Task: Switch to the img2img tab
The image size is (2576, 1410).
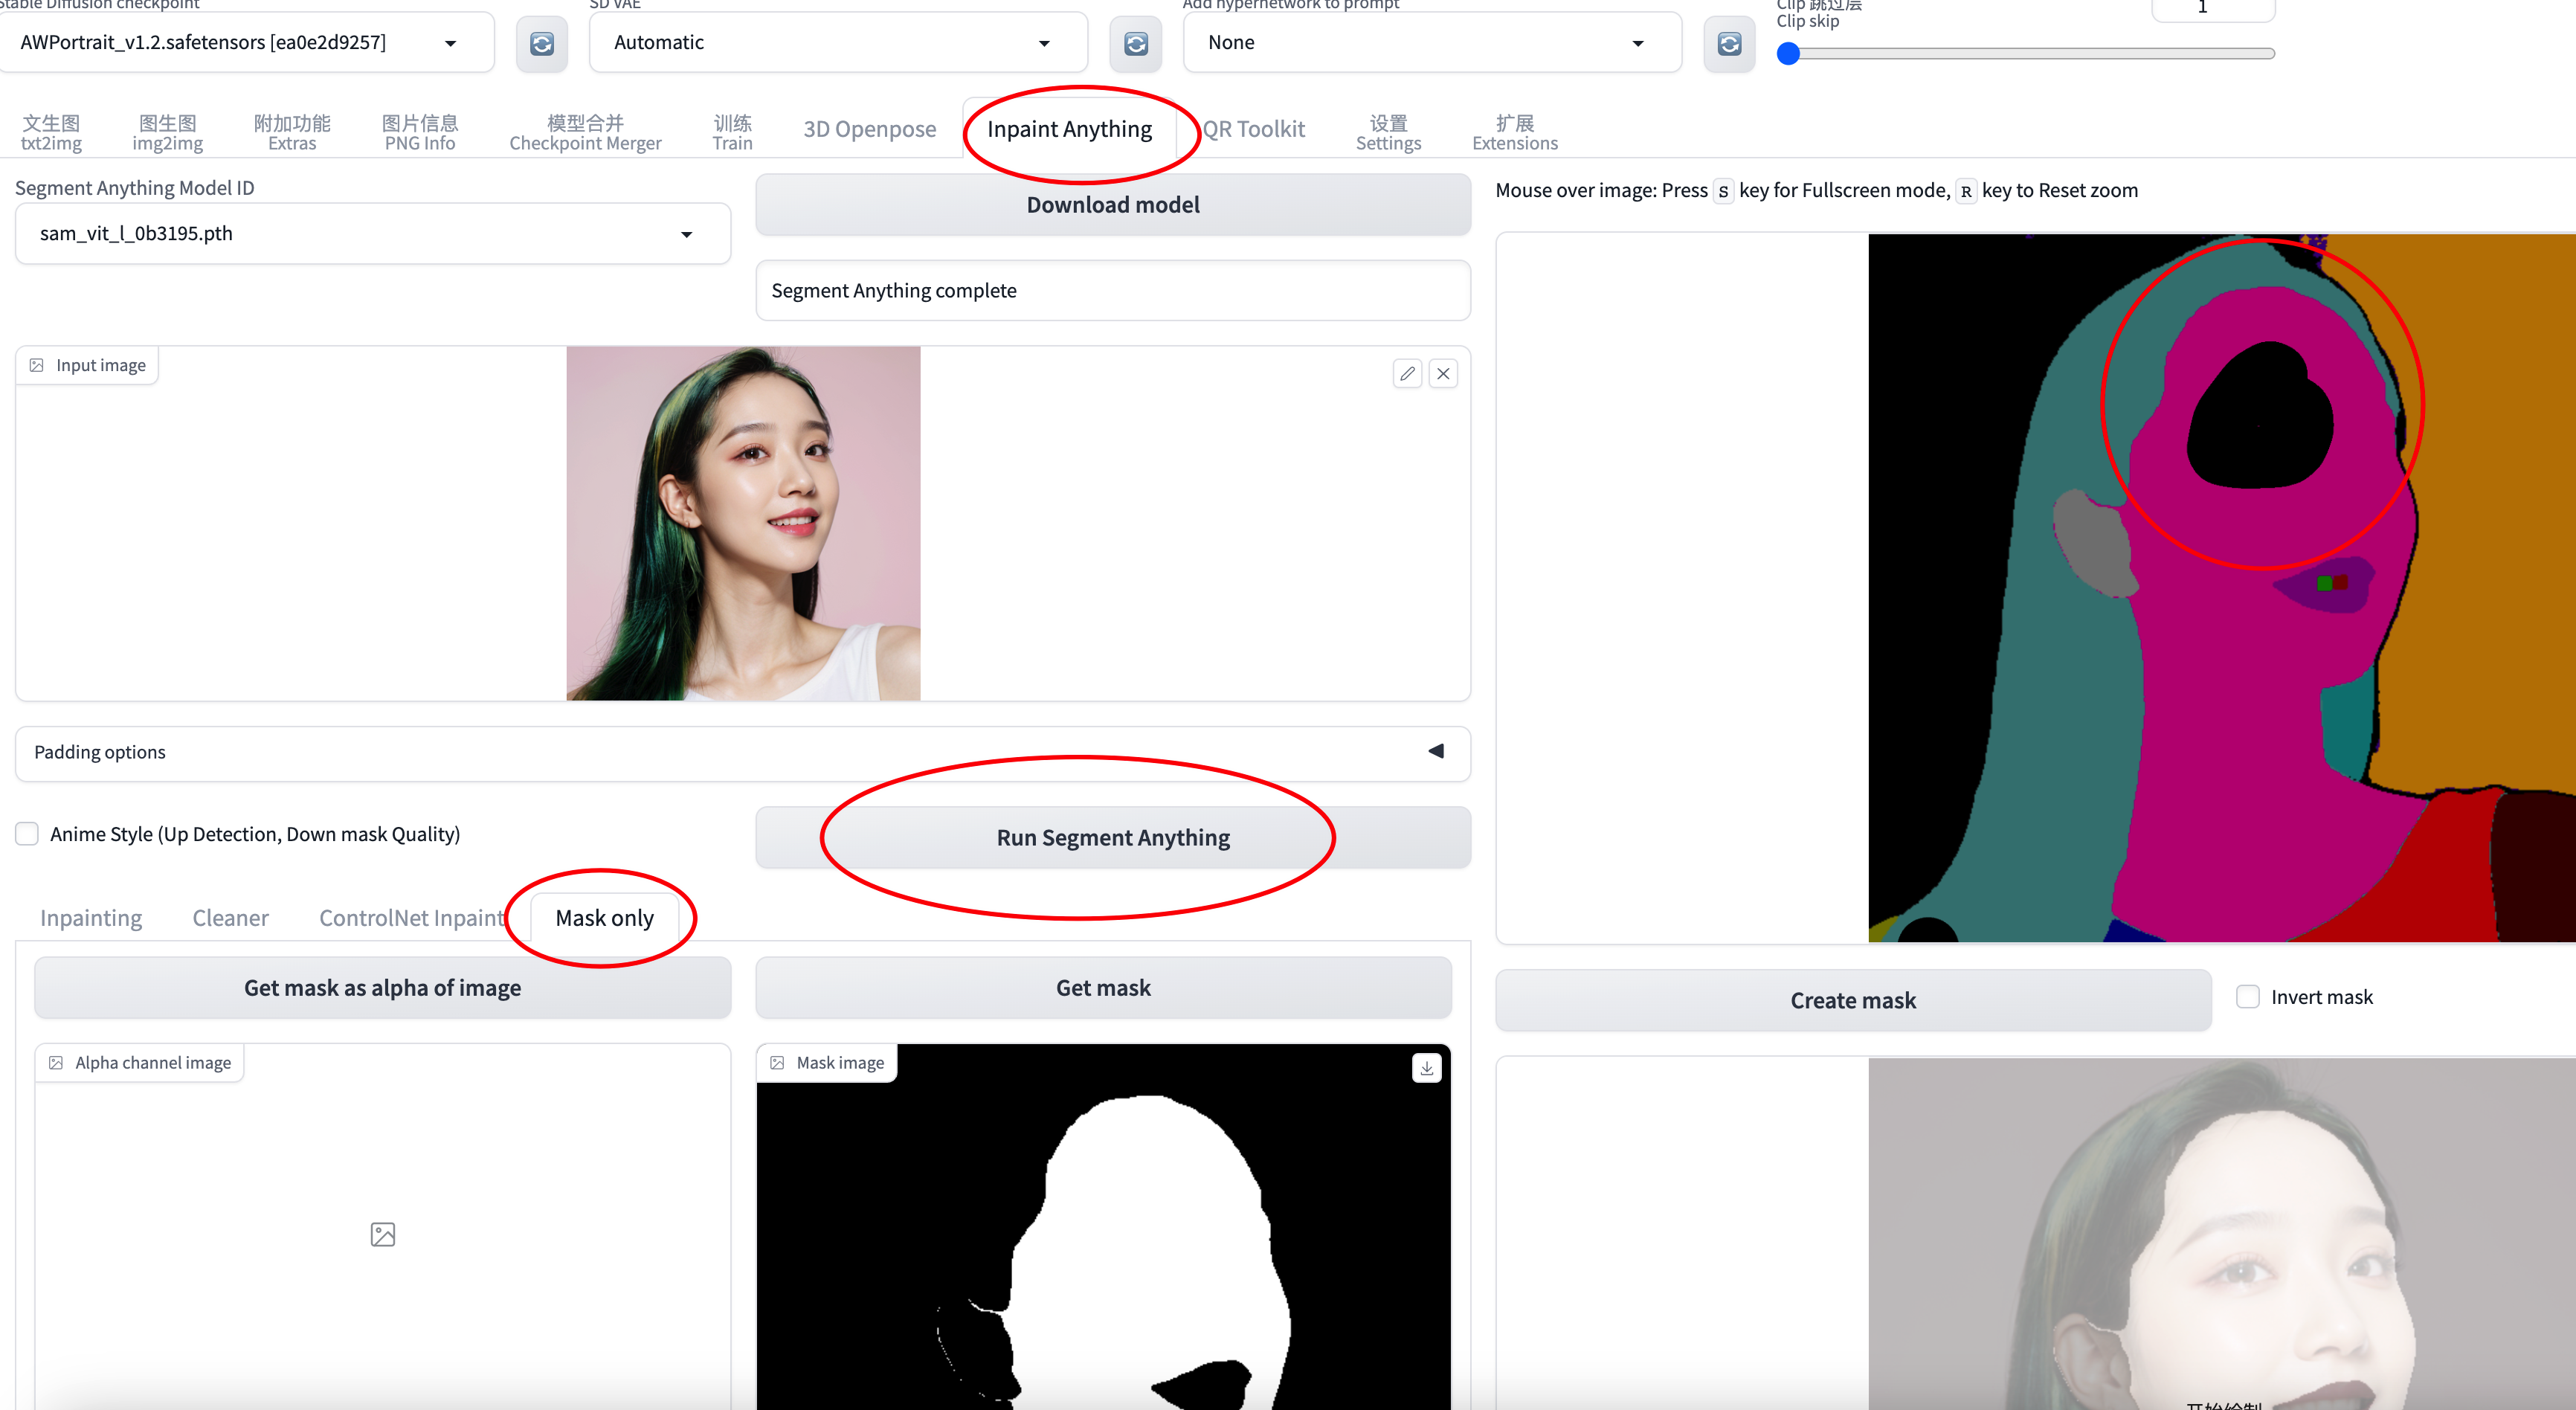Action: [x=167, y=132]
